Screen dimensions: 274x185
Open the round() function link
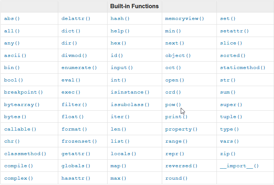coord(176,178)
